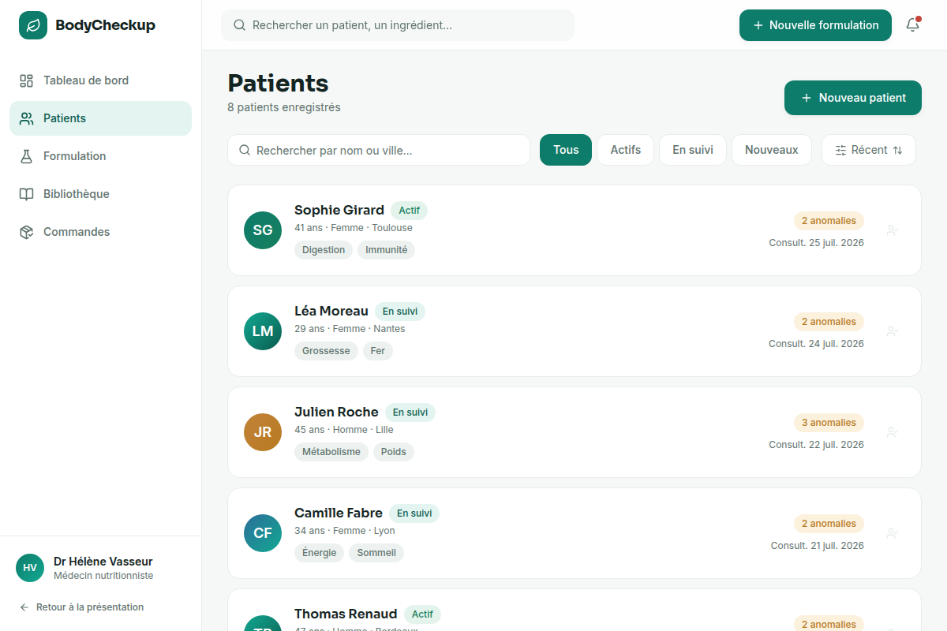Click the magnifier icon in the top search bar

tap(240, 25)
